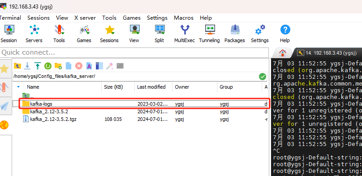Open the Sftp globe sidebar tab
Viewport: 362px width, 176px height.
(x=4, y=125)
